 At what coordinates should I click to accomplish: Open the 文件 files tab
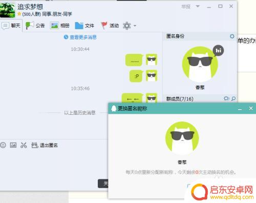[x=84, y=26]
